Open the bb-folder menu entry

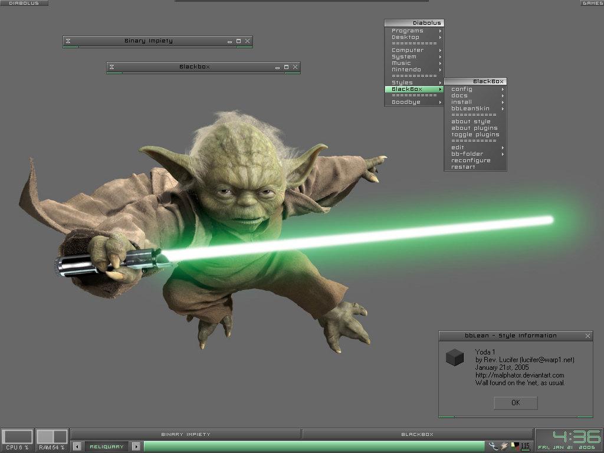[475, 154]
